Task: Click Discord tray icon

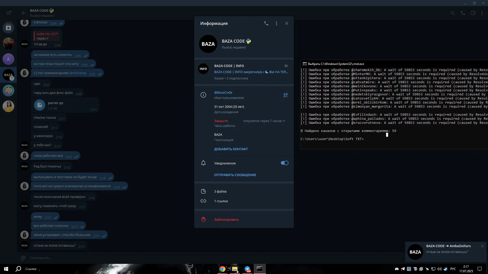Action: point(396,269)
